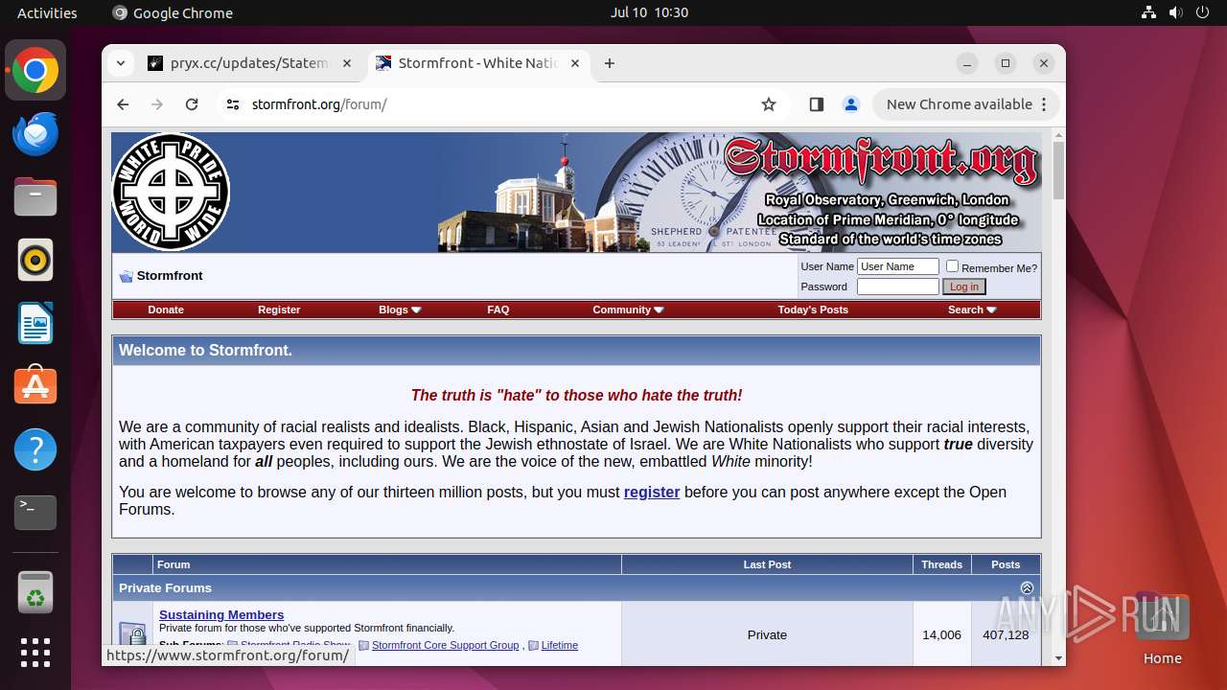Click the network status icon in the top bar

[1149, 12]
